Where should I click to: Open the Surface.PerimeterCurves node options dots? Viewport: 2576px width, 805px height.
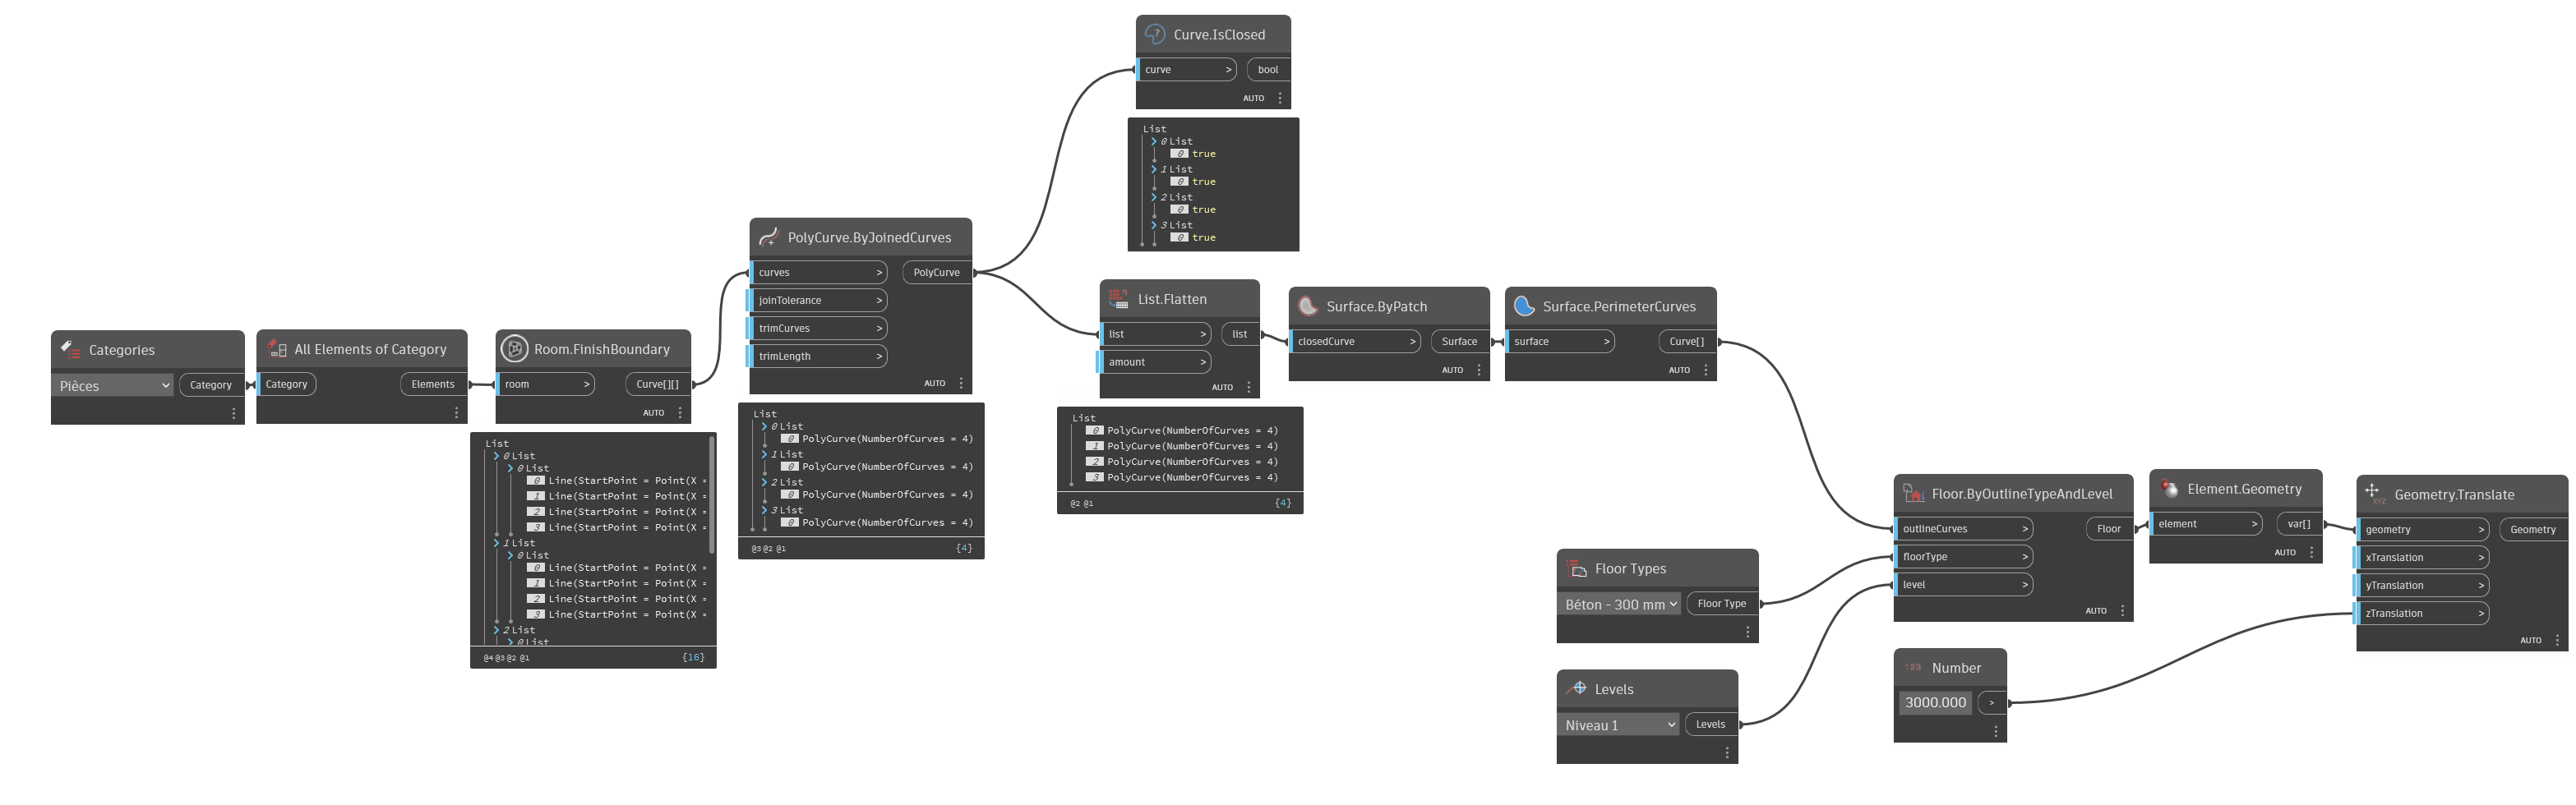[1706, 370]
